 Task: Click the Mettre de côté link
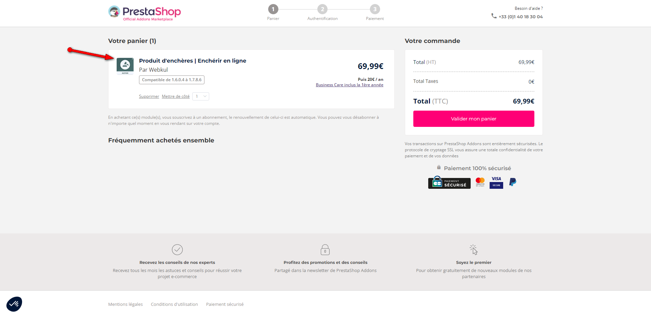pyautogui.click(x=176, y=96)
